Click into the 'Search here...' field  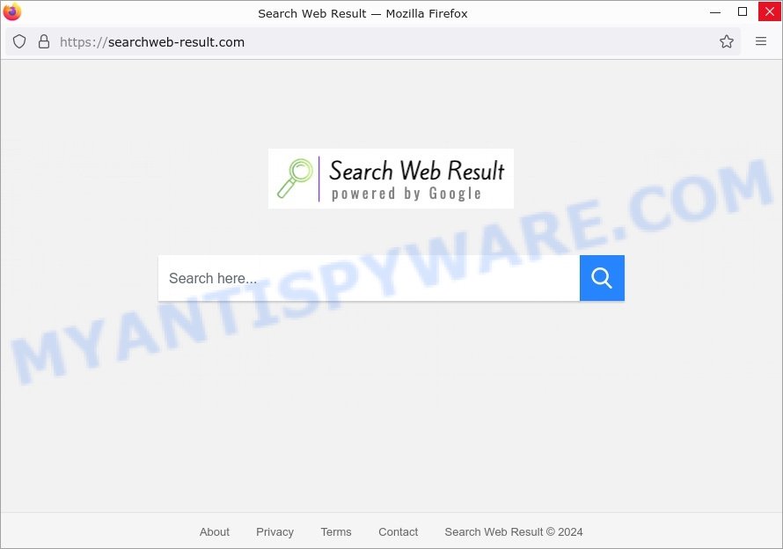[x=369, y=278]
